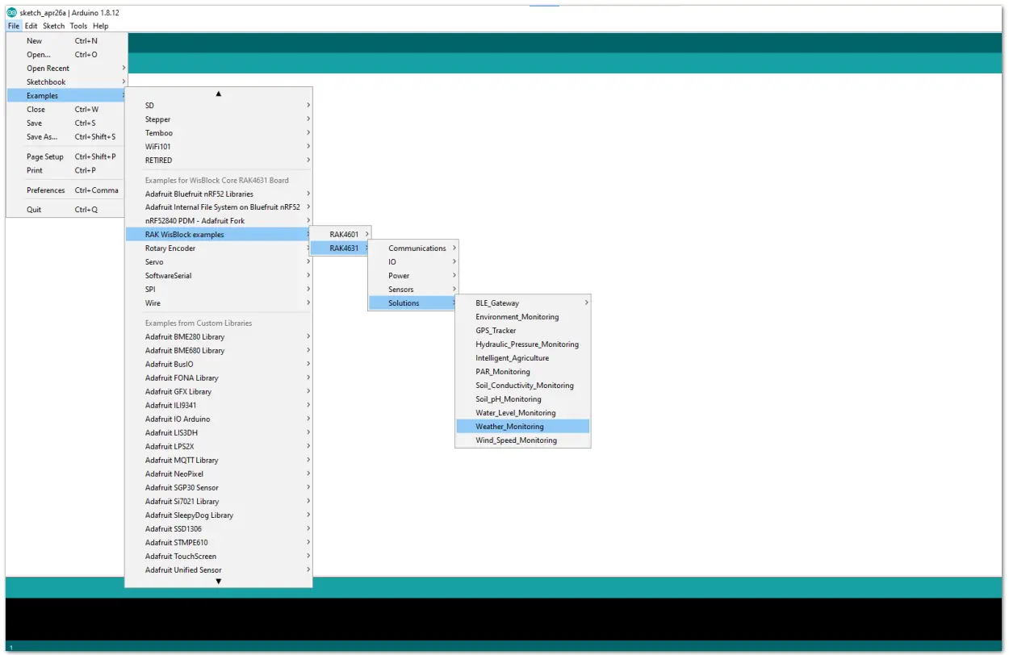Open Rotary Encoder examples
Viewport: 1009px width, 655px height.
[x=218, y=248]
